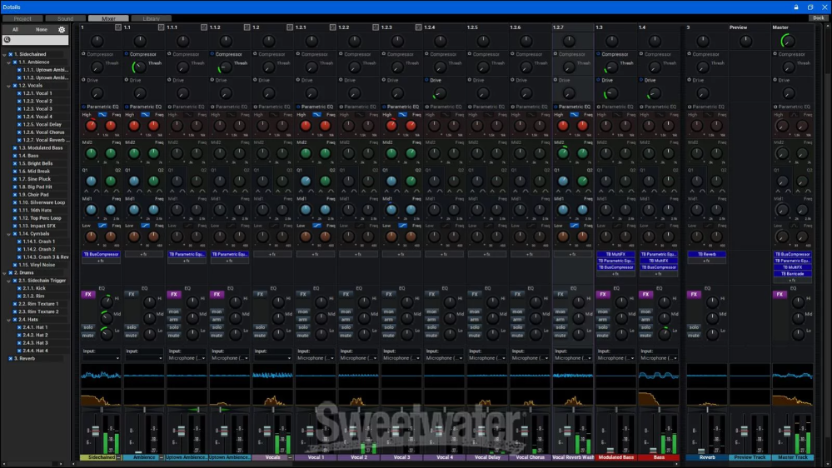The image size is (832, 468).
Task: Uncheck 1.4. Bass visibility checkbox
Action: pos(15,156)
